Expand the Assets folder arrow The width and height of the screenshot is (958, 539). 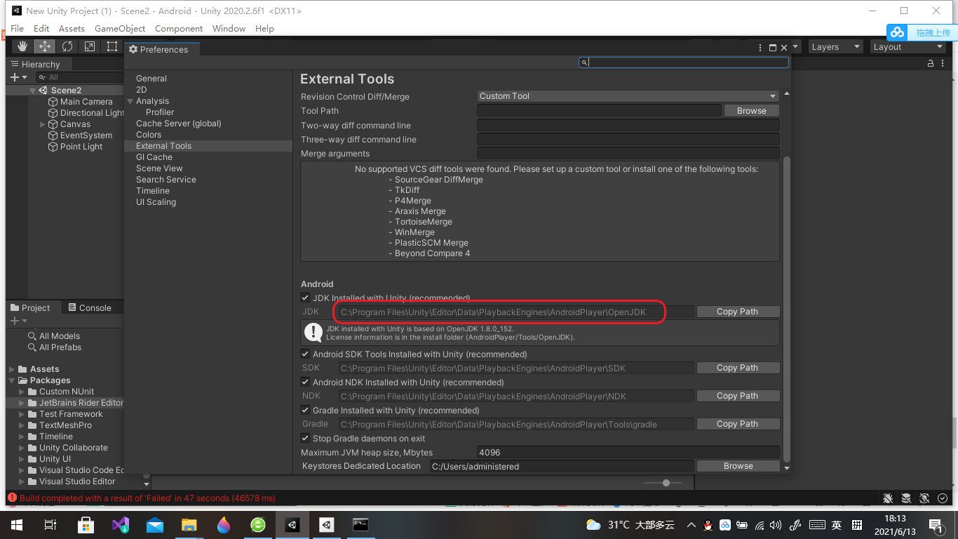pos(12,369)
